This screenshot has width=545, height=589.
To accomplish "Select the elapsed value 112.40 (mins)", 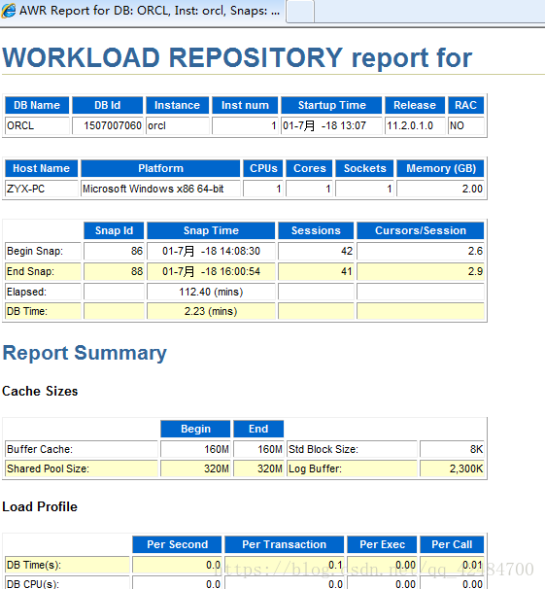I will click(211, 292).
